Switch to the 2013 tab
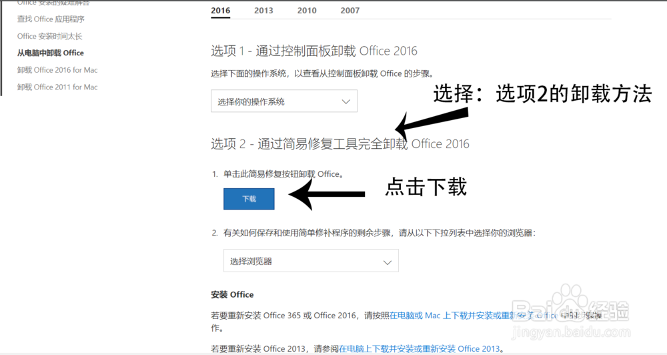Viewport: 667px width, 355px height. (x=263, y=11)
